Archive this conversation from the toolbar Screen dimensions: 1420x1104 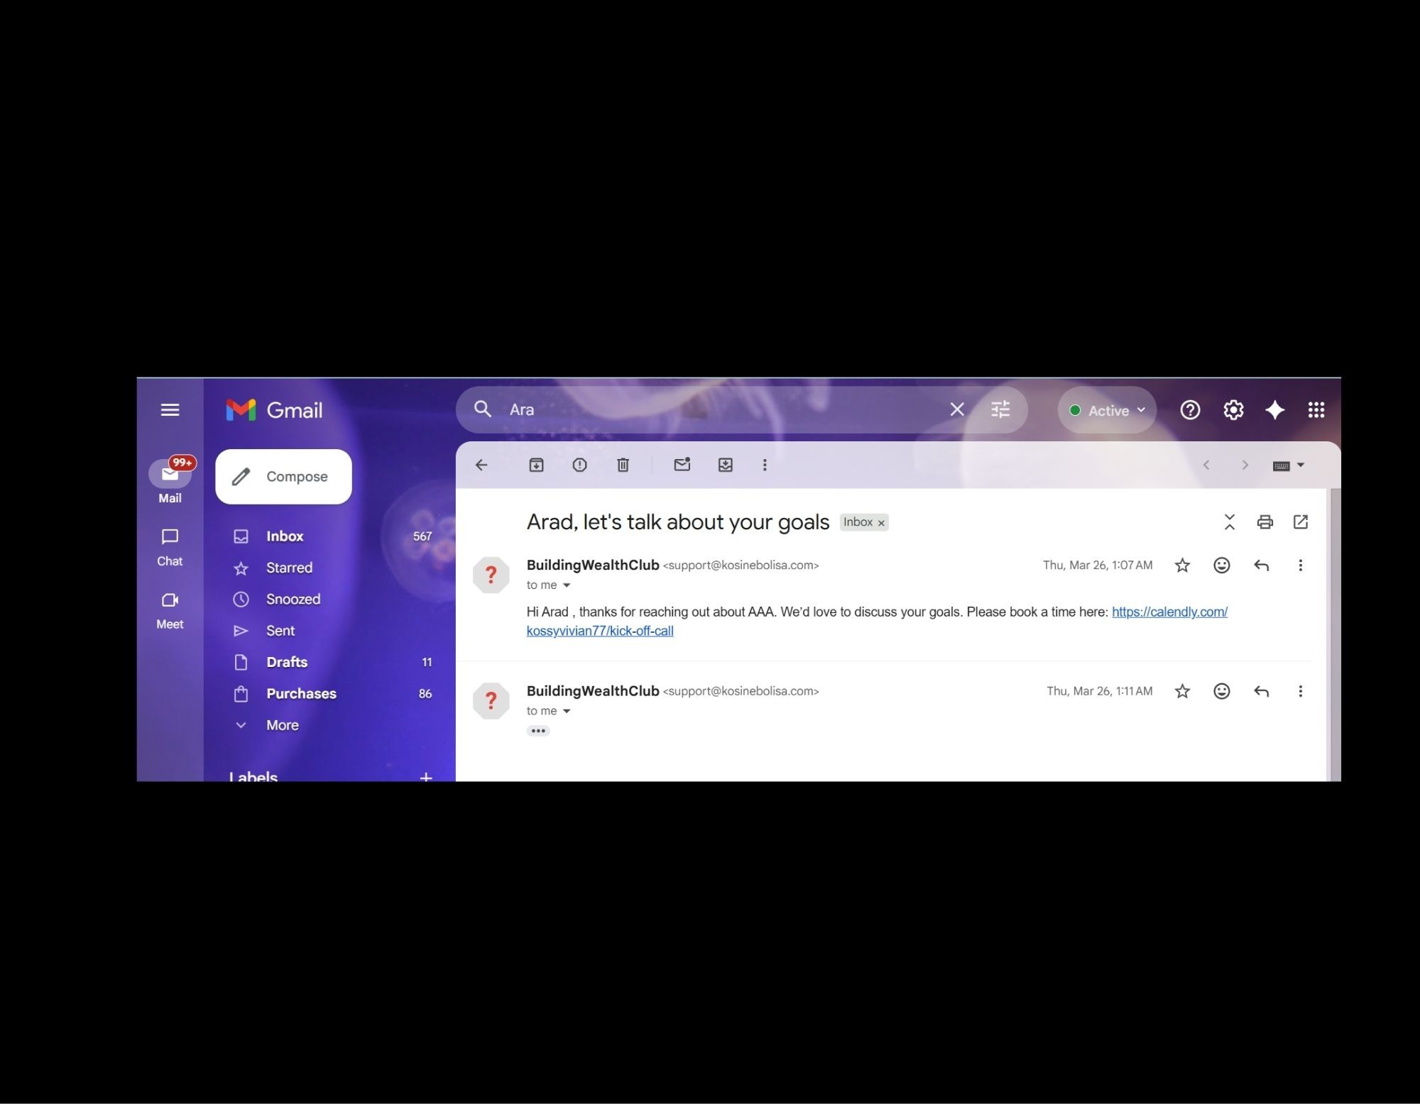click(536, 465)
